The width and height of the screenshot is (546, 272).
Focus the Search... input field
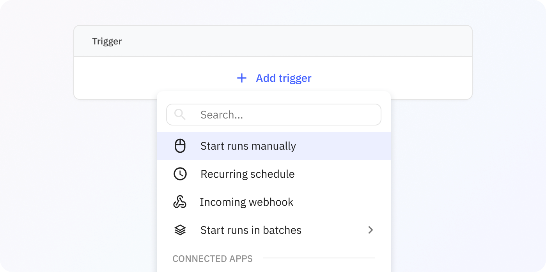click(x=274, y=115)
